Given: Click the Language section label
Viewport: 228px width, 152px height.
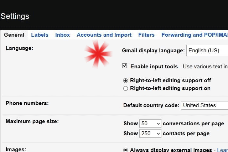Looking at the screenshot, I should 19,48.
